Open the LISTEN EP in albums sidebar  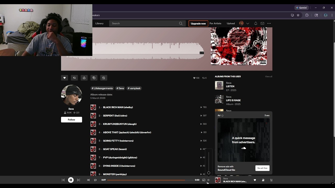[x=230, y=86]
